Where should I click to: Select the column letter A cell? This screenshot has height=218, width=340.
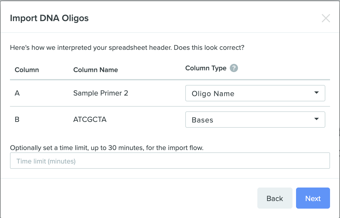[x=17, y=93]
